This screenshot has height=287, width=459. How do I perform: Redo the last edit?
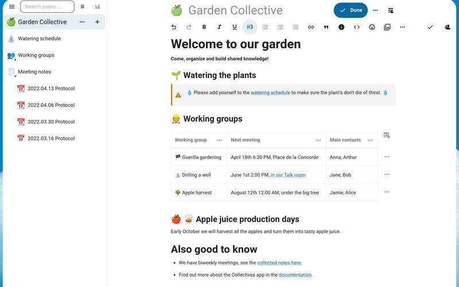tap(189, 27)
